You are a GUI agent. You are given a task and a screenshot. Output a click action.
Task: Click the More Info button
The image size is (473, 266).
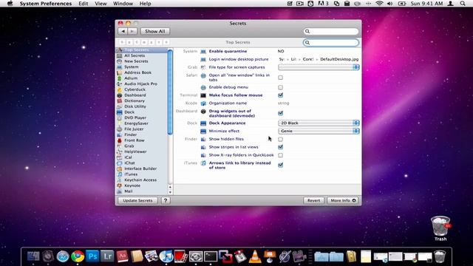click(x=343, y=200)
